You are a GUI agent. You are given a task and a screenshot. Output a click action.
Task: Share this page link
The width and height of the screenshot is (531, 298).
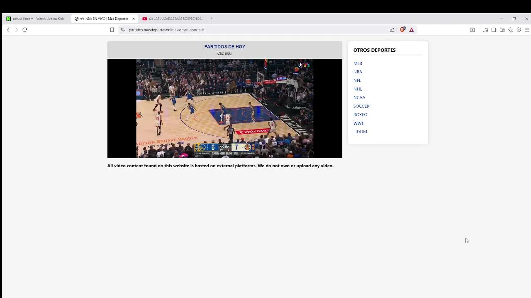pos(392,30)
